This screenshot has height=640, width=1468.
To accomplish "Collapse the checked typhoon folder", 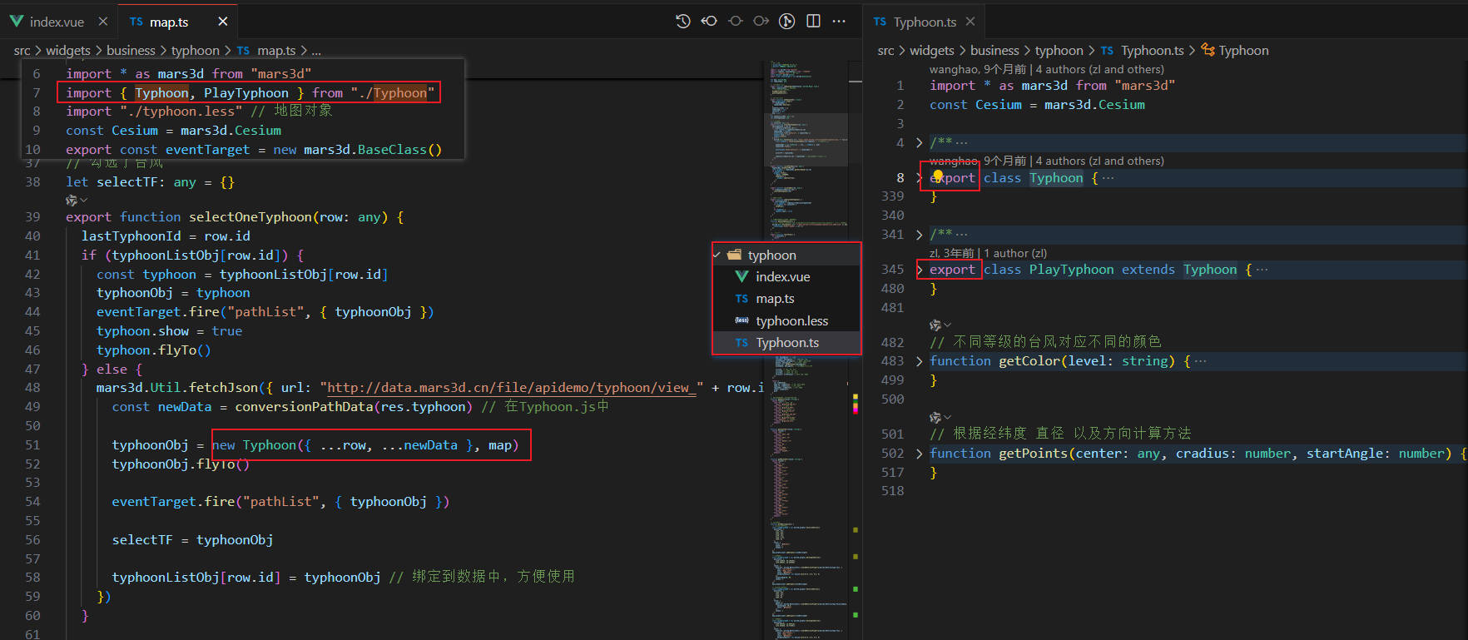I will 771,256.
